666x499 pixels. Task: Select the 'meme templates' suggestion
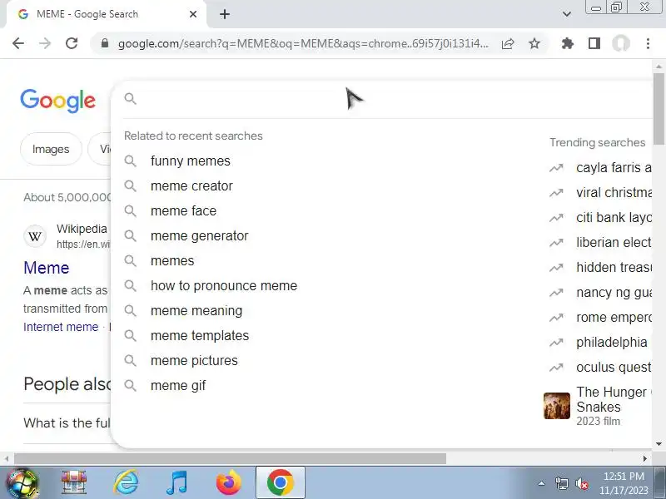pos(200,336)
